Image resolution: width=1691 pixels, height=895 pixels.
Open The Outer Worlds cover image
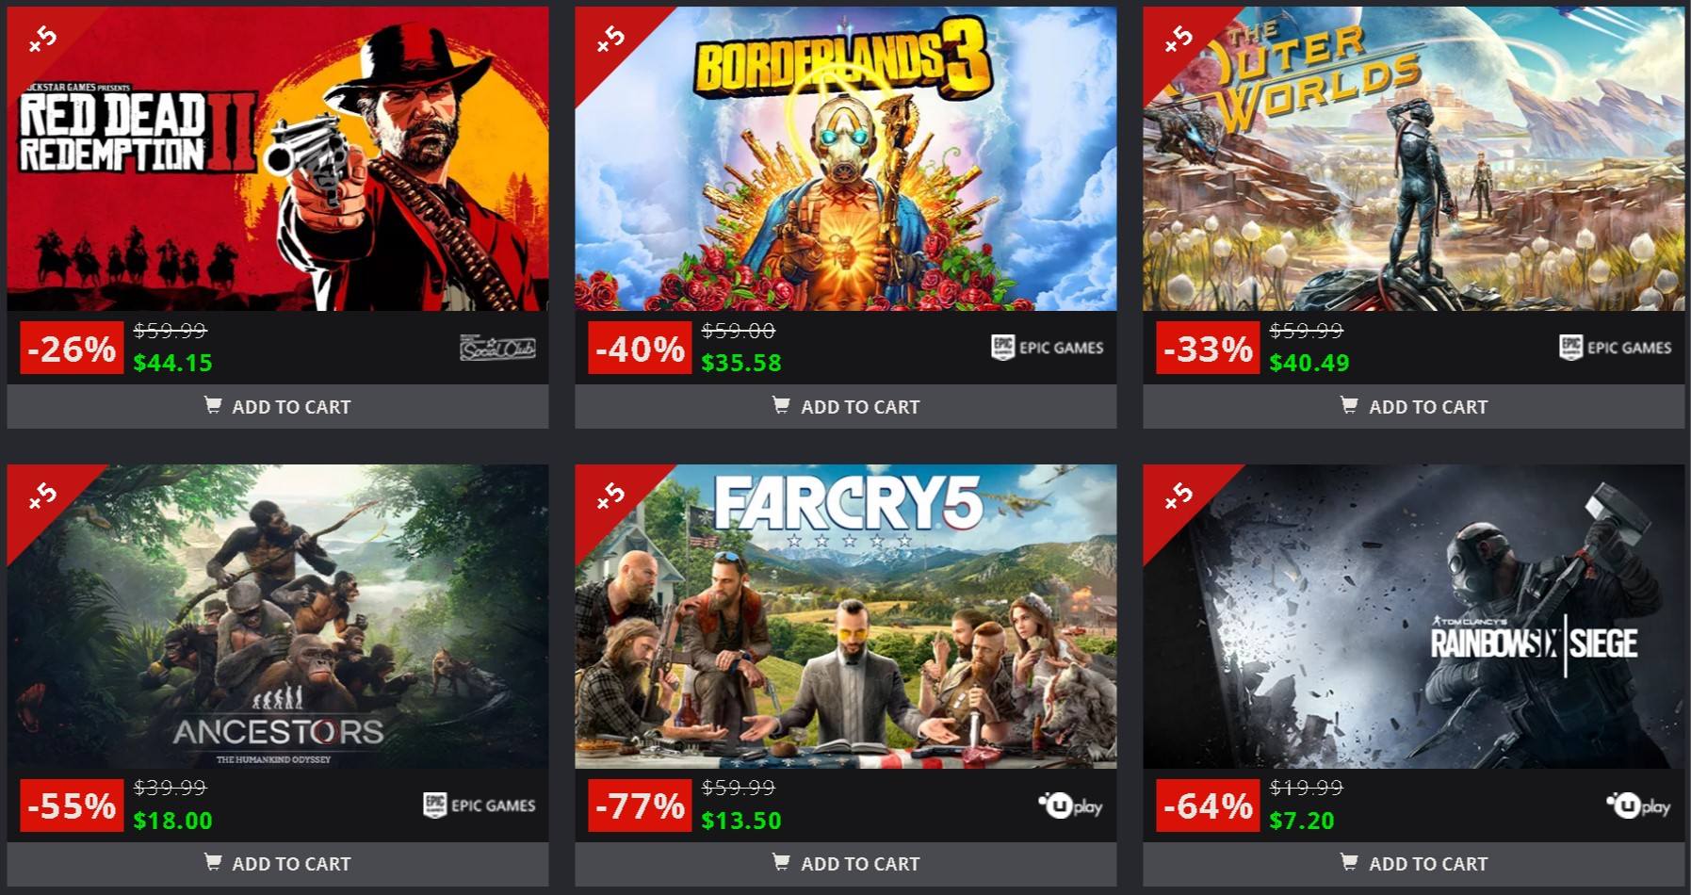[x=1414, y=159]
